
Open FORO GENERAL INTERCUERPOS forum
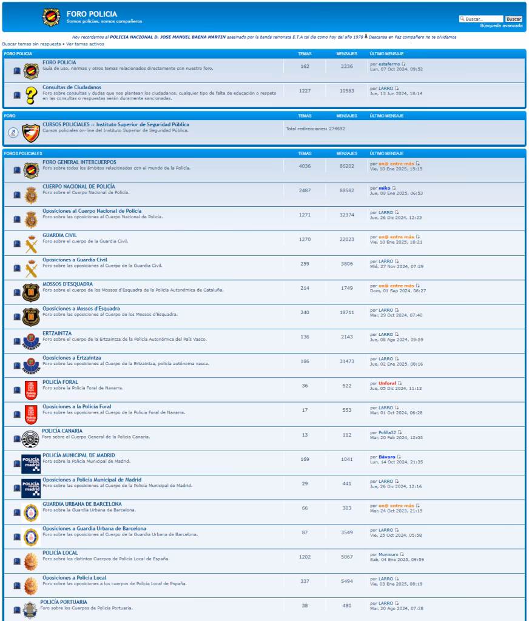pos(79,162)
